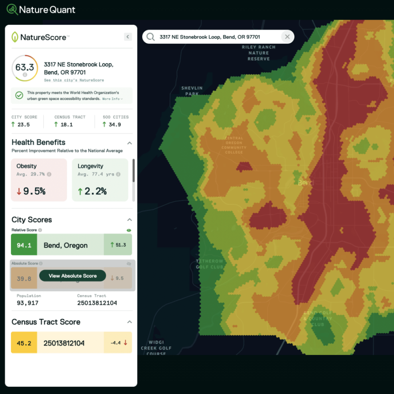Click Population value 93,917
394x394 pixels.
click(x=28, y=303)
